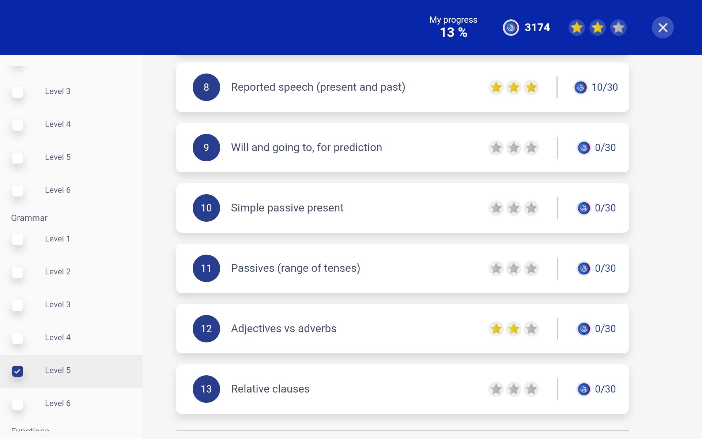702x439 pixels.
Task: Click the grey third star in header
Action: click(618, 27)
